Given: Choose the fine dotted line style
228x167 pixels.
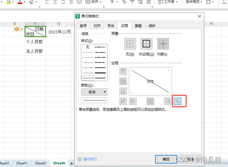Looking at the screenshot, I should click(x=88, y=57).
